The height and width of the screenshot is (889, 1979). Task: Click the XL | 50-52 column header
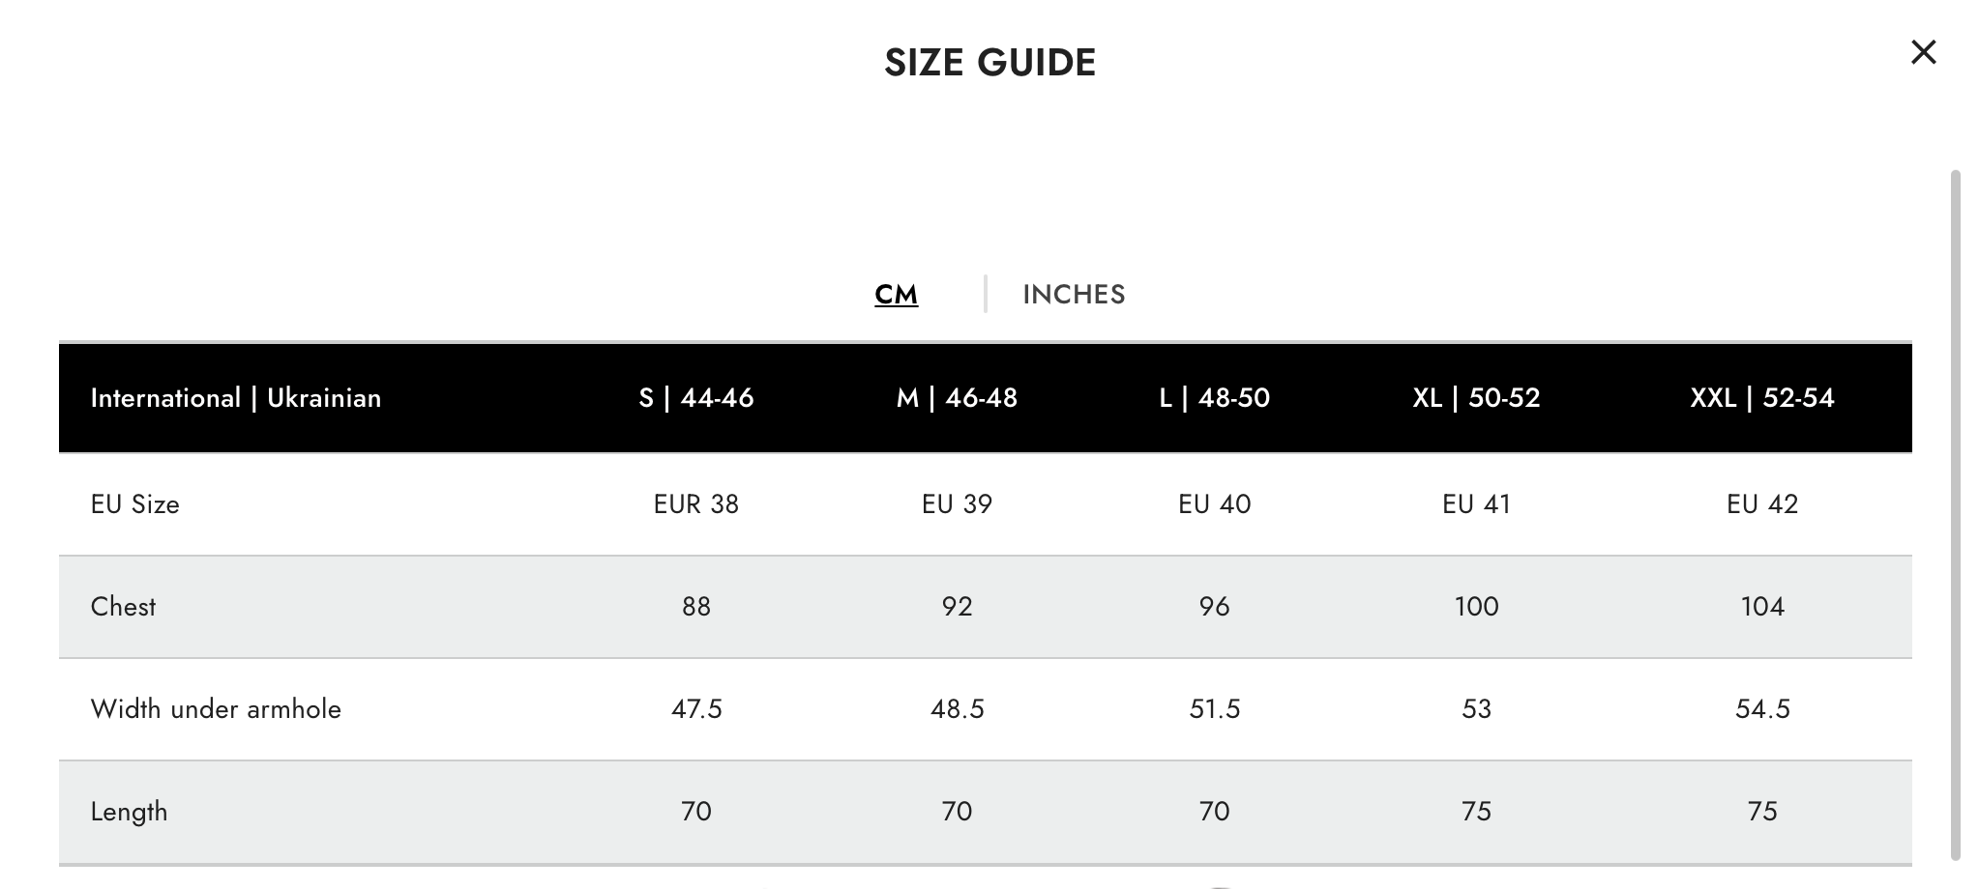1476,398
